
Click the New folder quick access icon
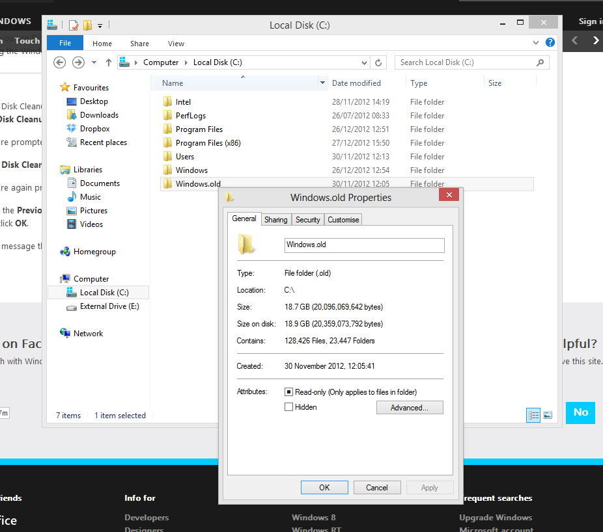pyautogui.click(x=88, y=25)
